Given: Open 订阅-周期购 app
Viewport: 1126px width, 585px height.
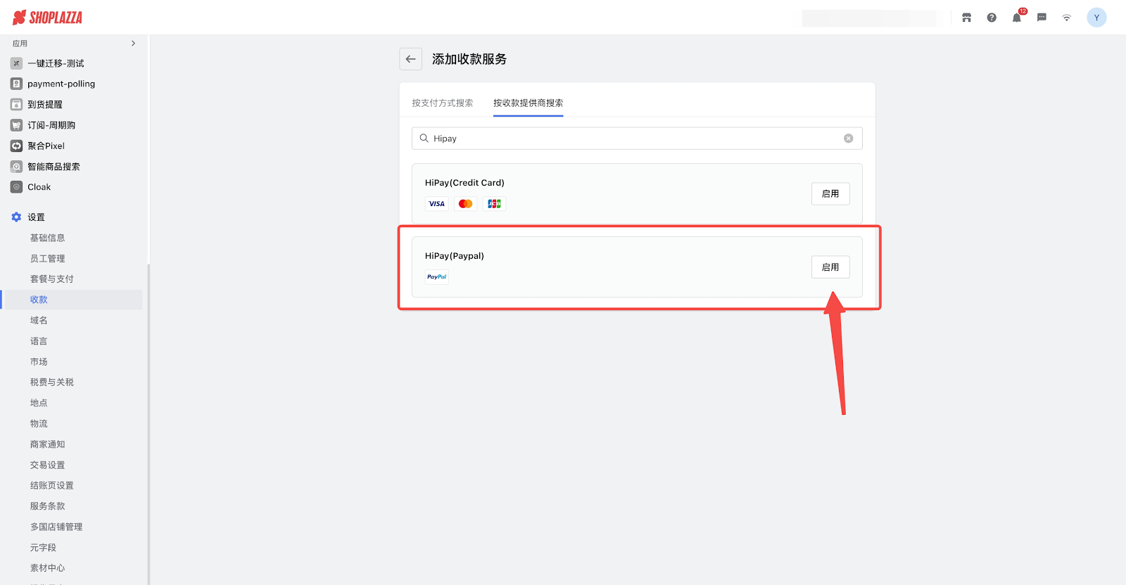Looking at the screenshot, I should pyautogui.click(x=51, y=125).
